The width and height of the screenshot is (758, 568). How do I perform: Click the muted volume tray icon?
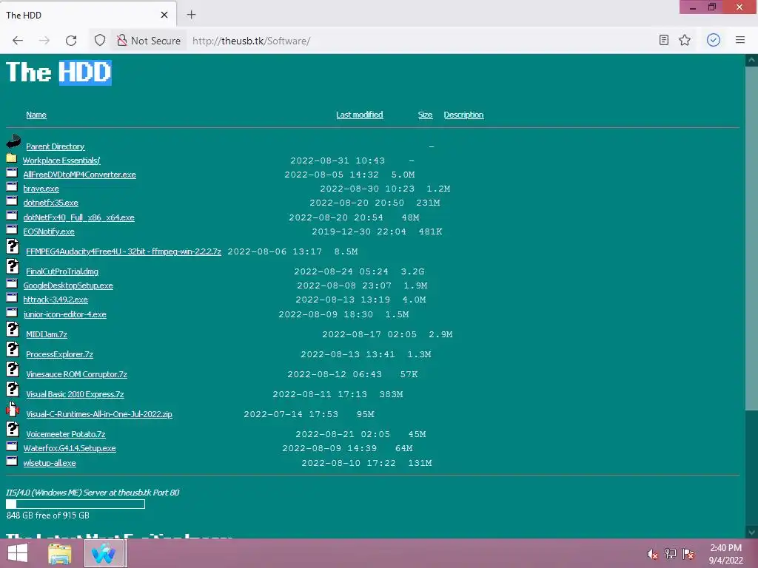click(x=652, y=554)
